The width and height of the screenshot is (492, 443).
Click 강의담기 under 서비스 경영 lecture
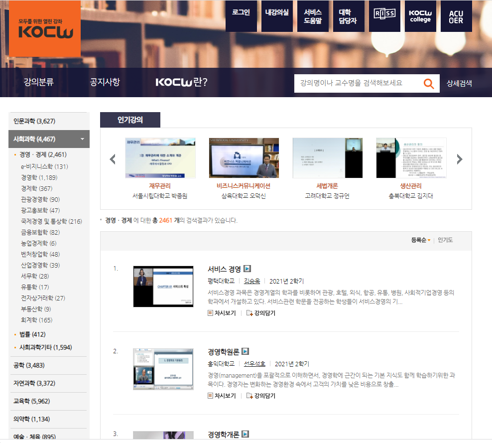click(x=261, y=313)
